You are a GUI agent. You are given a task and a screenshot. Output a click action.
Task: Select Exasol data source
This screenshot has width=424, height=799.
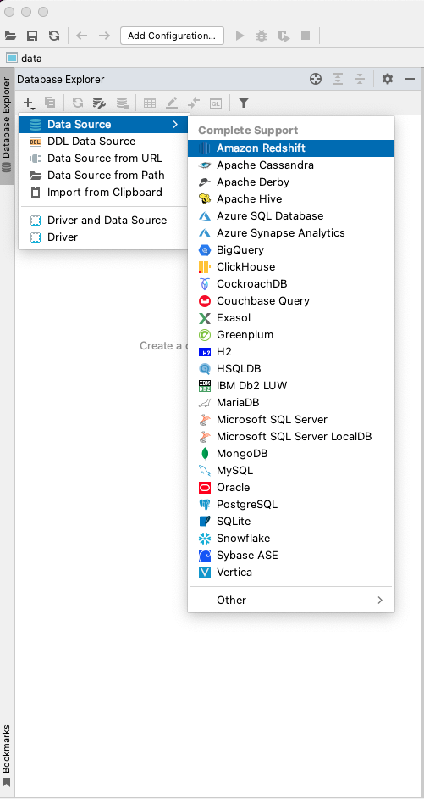click(x=291, y=317)
